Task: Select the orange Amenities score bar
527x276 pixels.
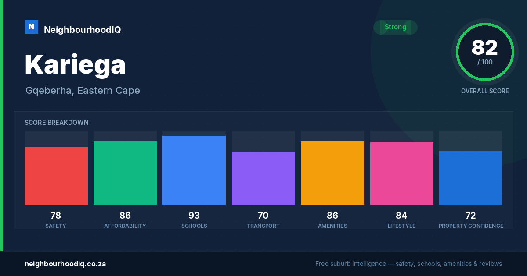Action: click(x=332, y=173)
